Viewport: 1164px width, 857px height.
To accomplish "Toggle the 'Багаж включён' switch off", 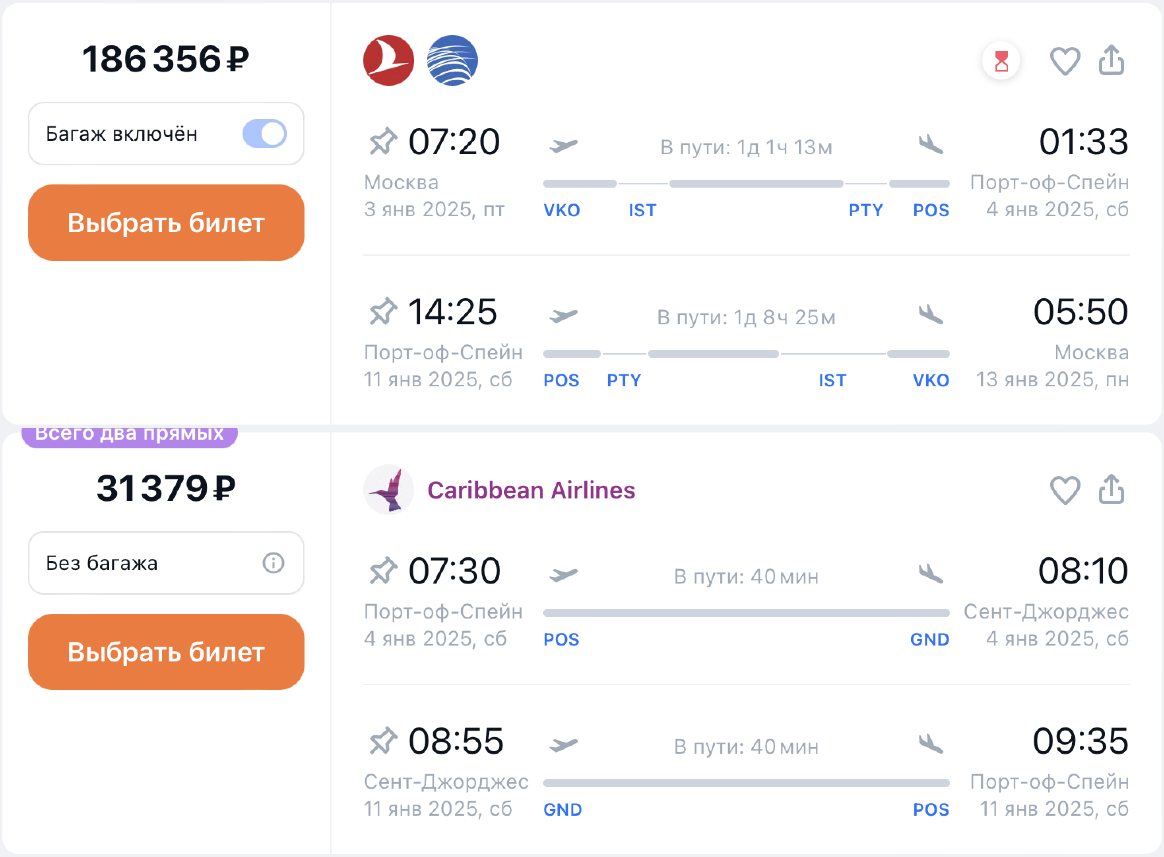I will (x=264, y=134).
